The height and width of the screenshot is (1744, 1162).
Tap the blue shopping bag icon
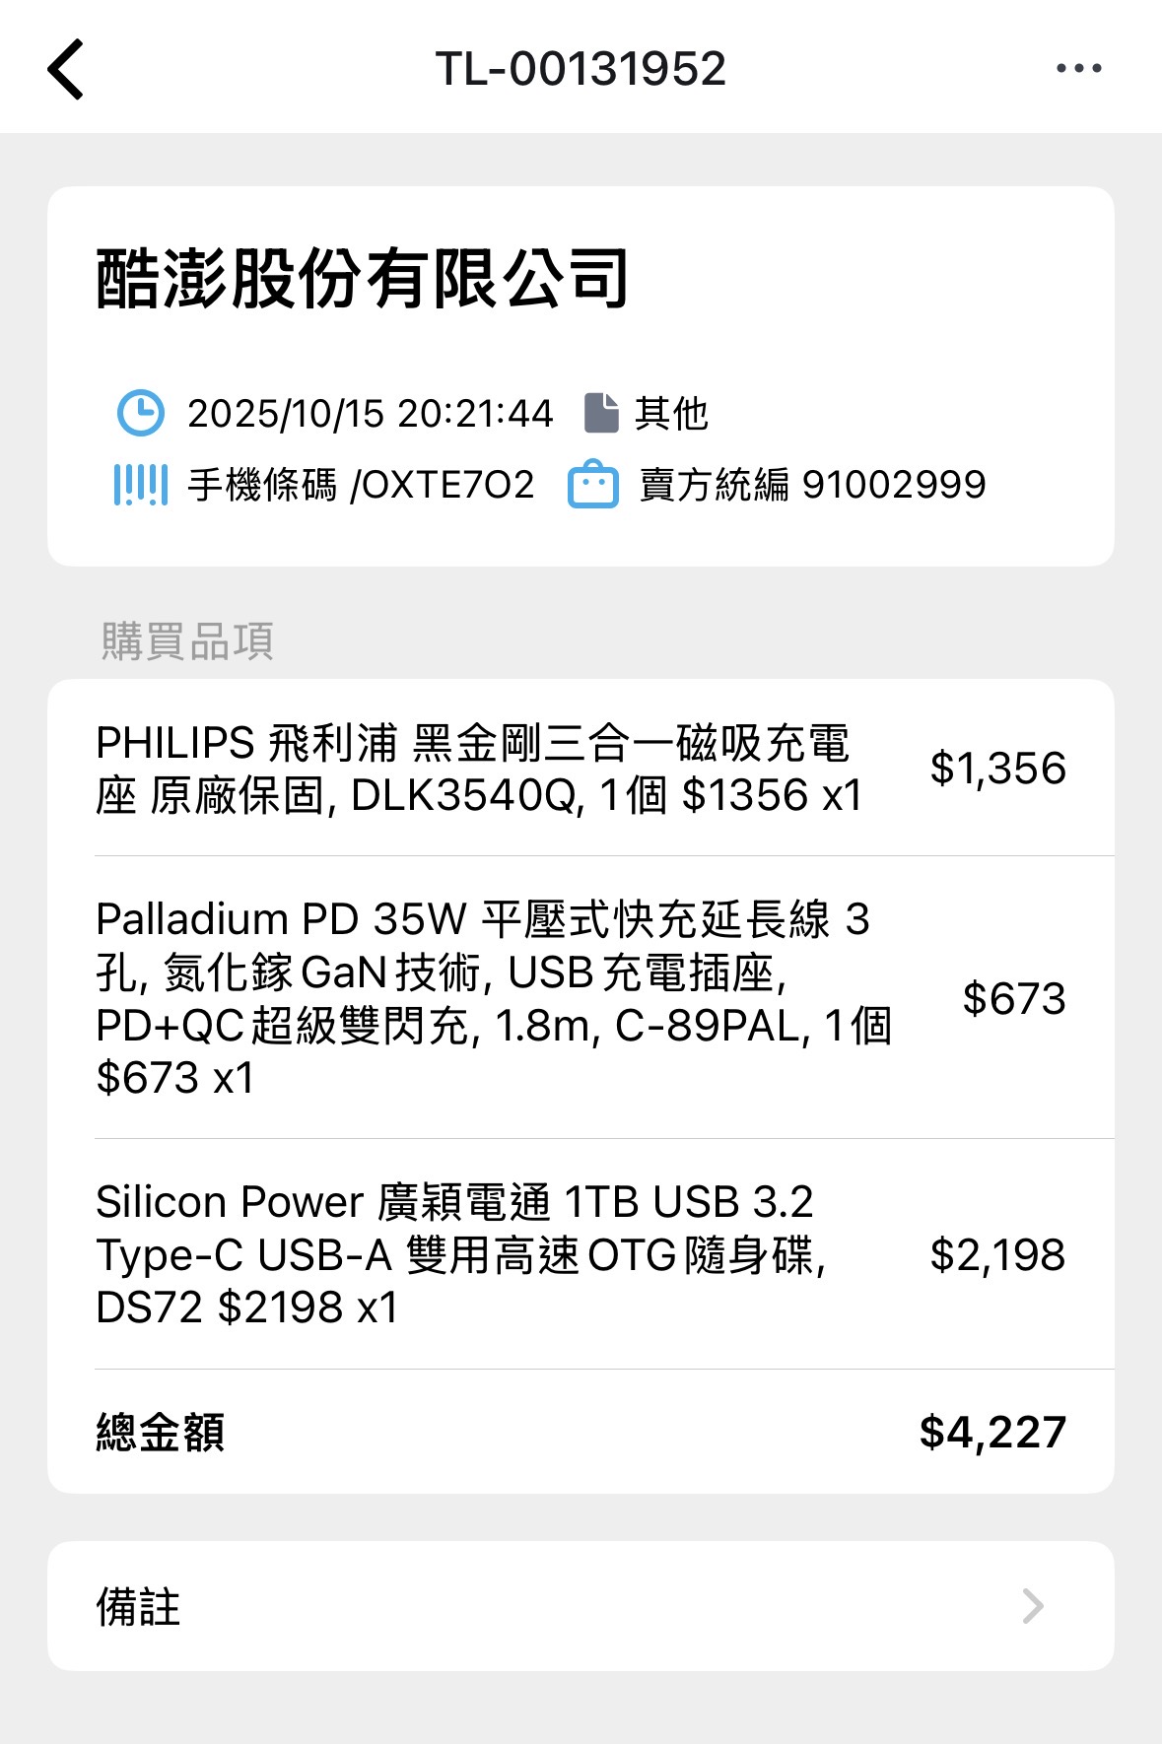(593, 485)
